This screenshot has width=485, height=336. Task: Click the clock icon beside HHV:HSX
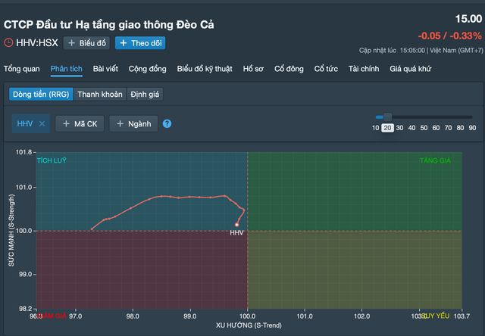pos(8,43)
